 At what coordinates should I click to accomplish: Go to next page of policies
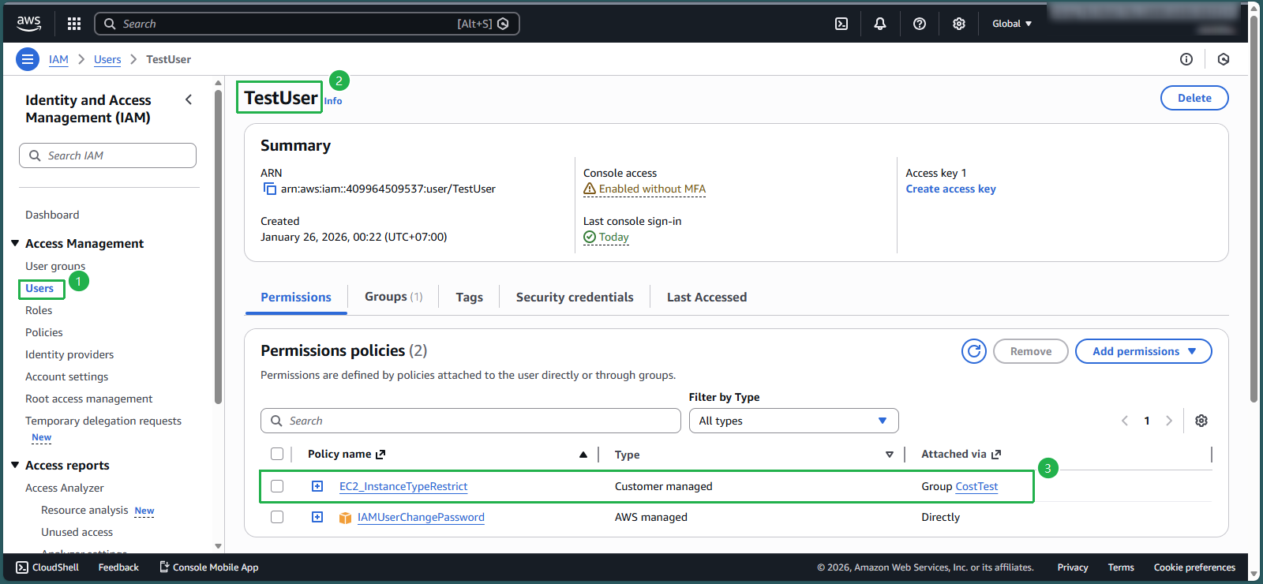1169,421
